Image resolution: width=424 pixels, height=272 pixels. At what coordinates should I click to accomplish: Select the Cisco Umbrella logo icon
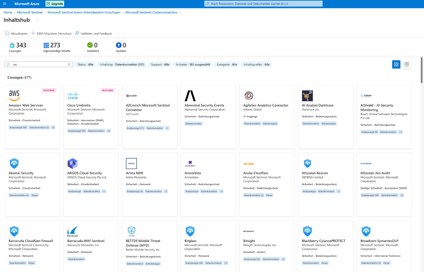73,96
